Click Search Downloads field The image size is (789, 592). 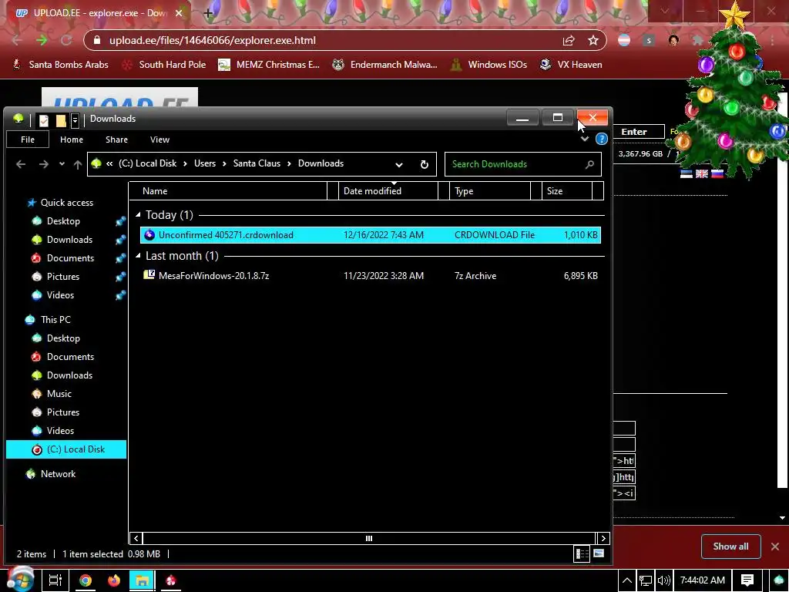click(x=523, y=164)
